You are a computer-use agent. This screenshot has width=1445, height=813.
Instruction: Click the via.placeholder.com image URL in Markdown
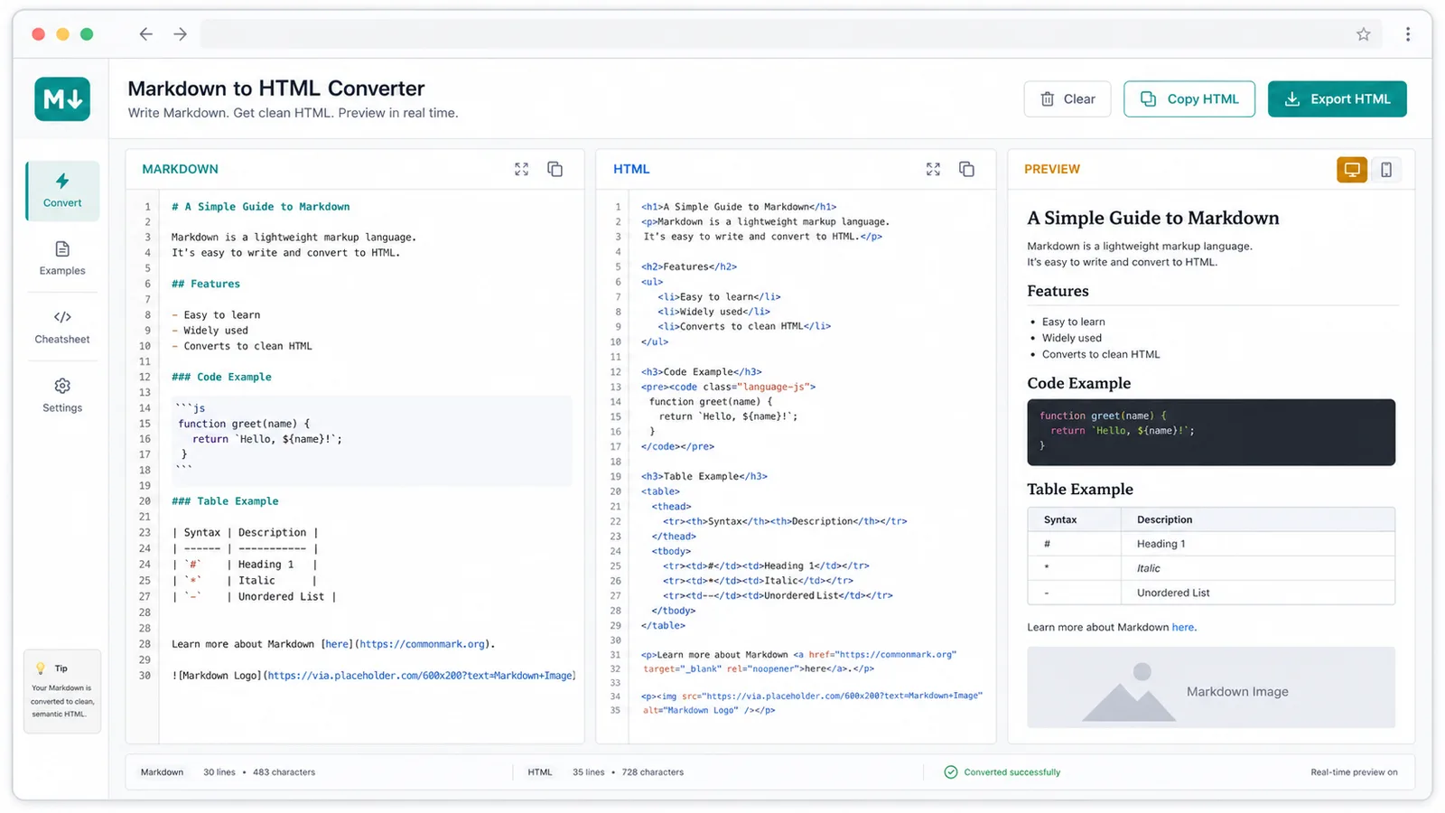coord(419,676)
